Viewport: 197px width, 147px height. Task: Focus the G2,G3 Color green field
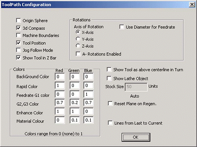coord(75,102)
